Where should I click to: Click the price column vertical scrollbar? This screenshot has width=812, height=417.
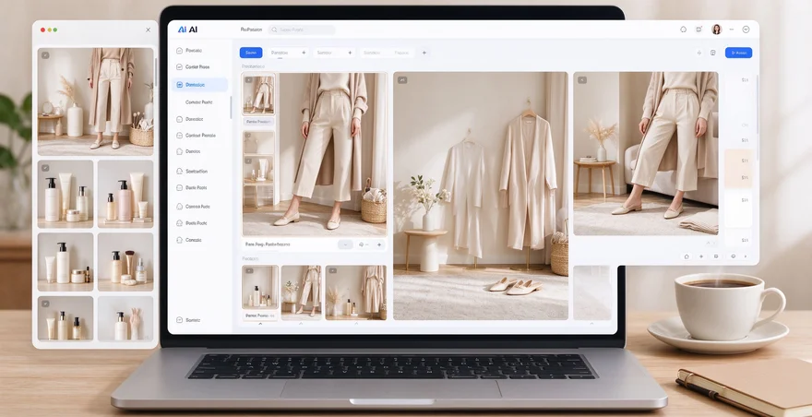click(x=758, y=118)
